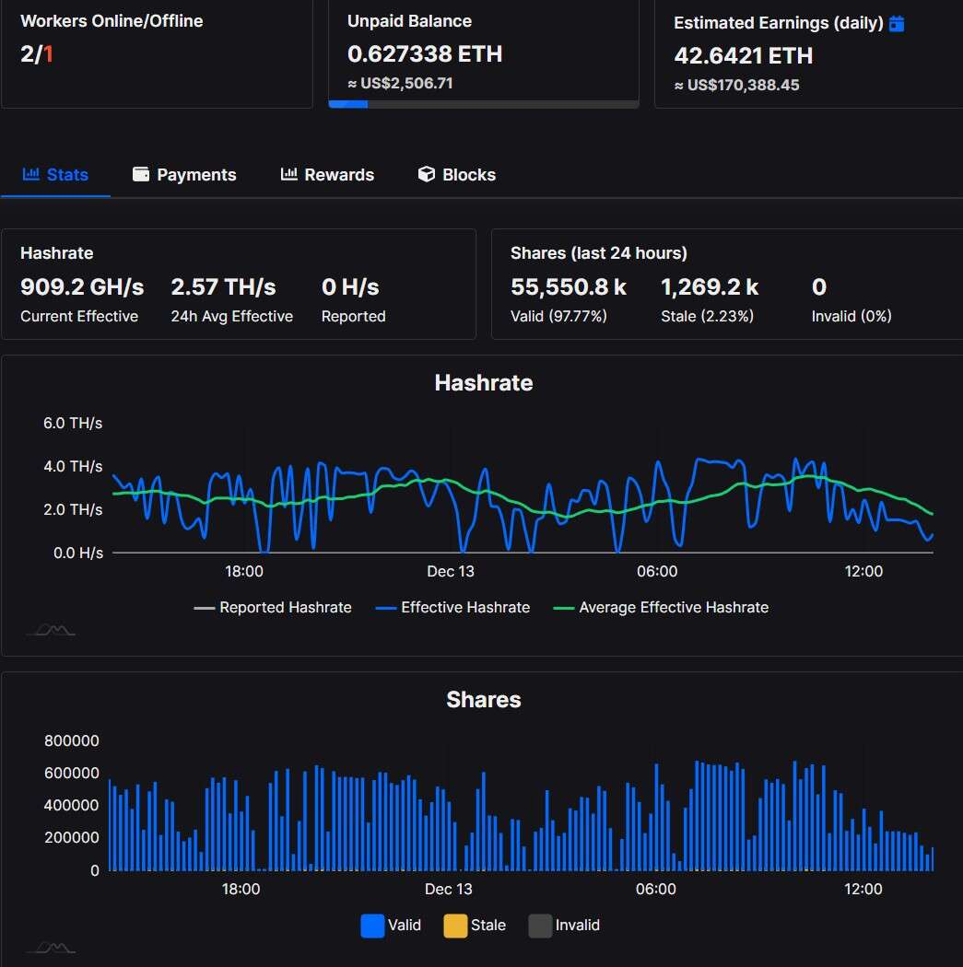The image size is (963, 967).
Task: Click the chart logo under Hashrate graph
Action: [51, 630]
